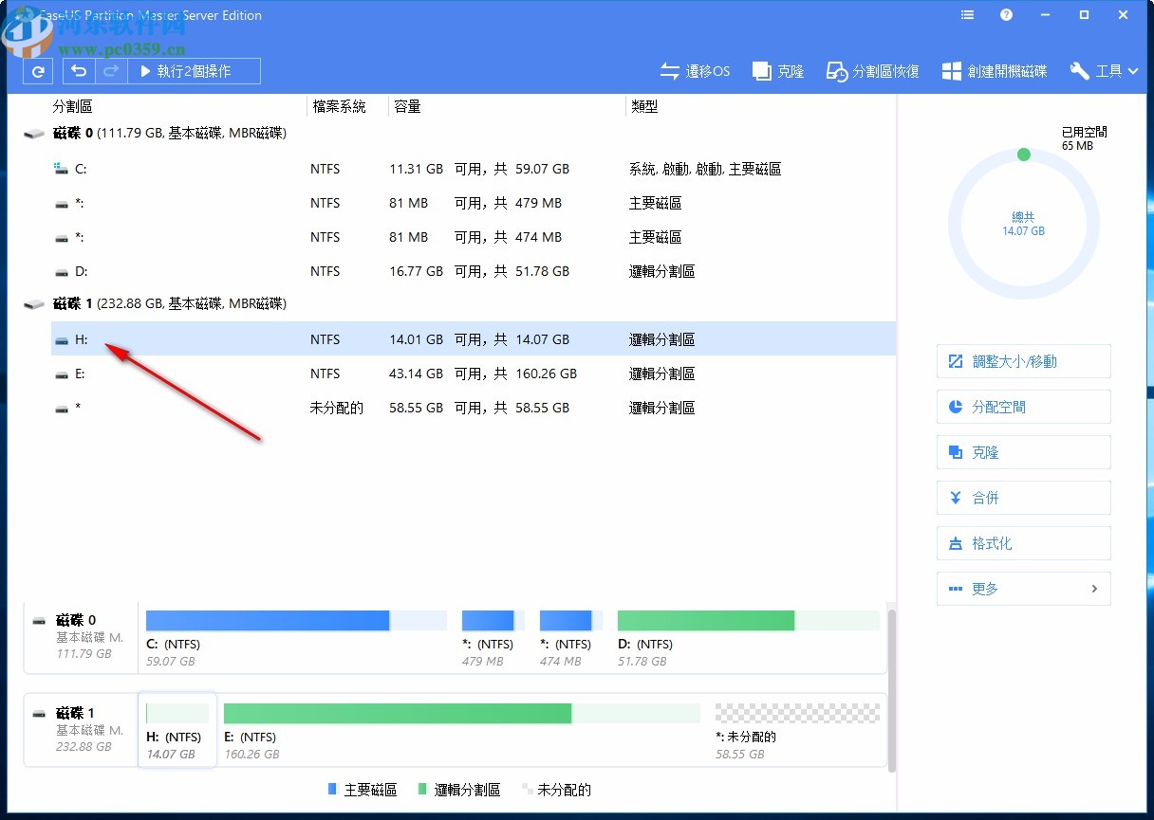Viewport: 1154px width, 820px height.
Task: Open the hamburger list menu
Action: [966, 15]
